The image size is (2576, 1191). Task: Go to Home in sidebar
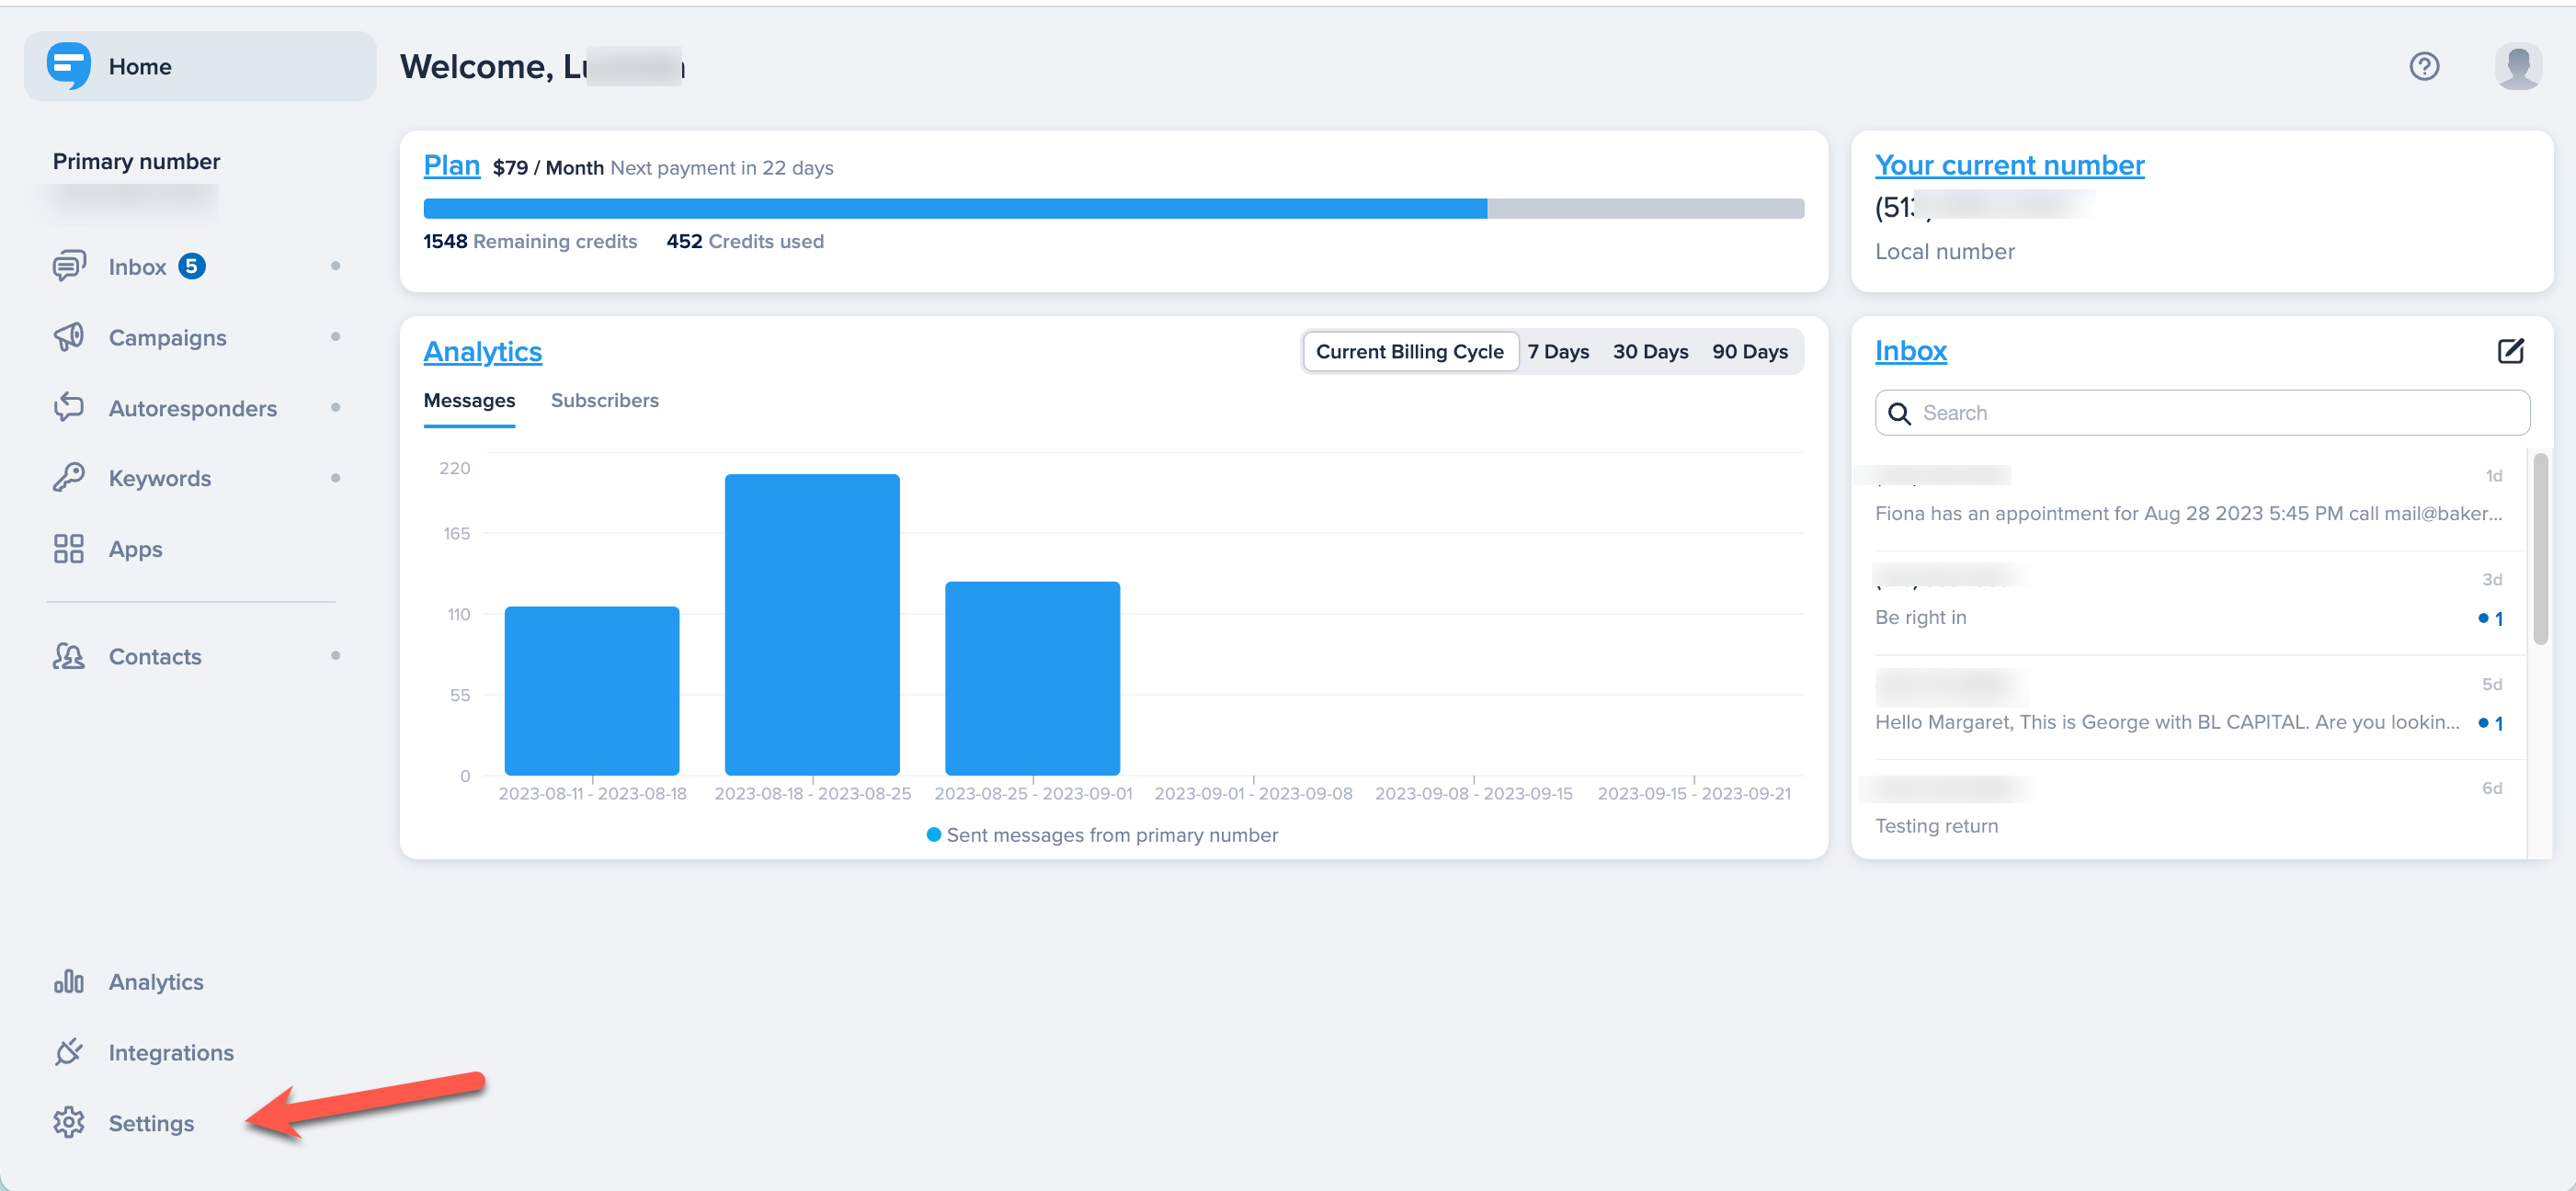200,66
